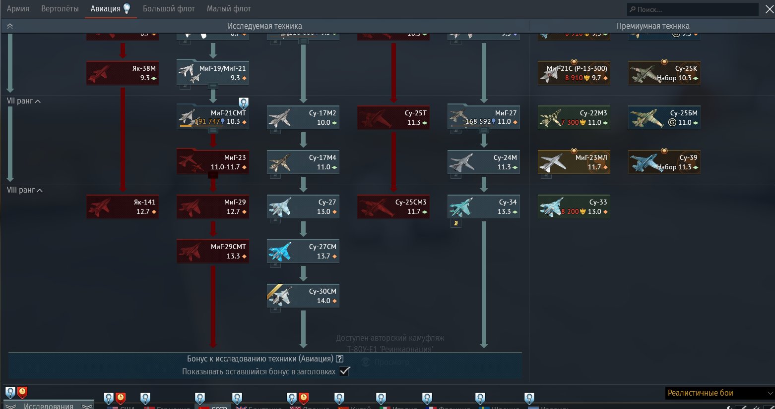Select premium Су-39 pack aircraft
Viewport: 775px width, 409px height.
pos(664,162)
